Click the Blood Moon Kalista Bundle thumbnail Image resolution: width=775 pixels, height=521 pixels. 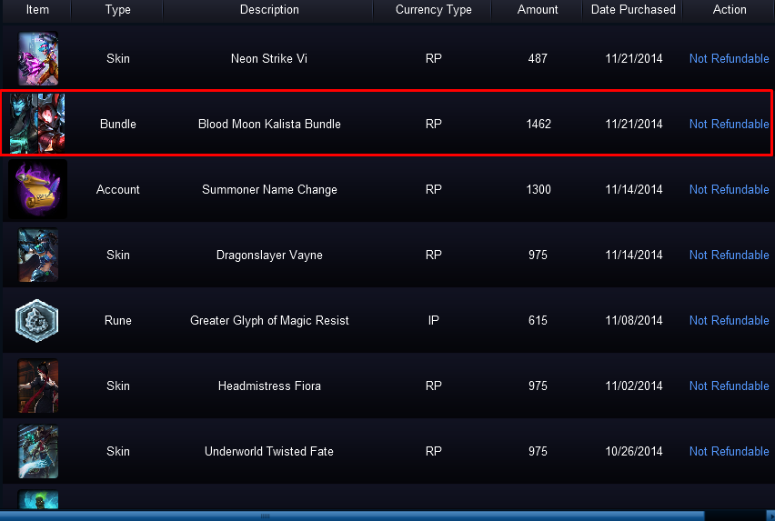tap(37, 124)
